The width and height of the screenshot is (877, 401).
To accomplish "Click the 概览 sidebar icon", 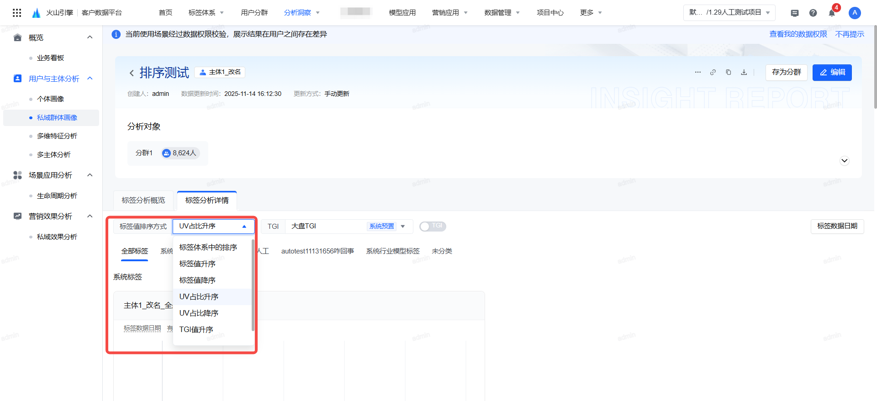I will (18, 37).
